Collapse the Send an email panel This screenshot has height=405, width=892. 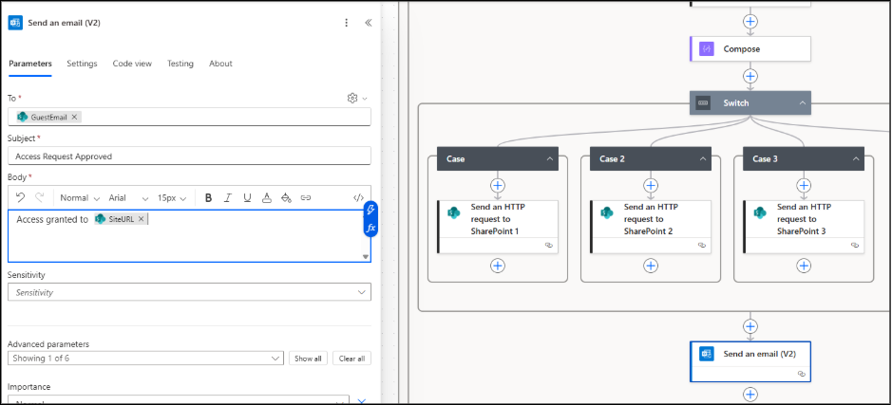point(368,23)
